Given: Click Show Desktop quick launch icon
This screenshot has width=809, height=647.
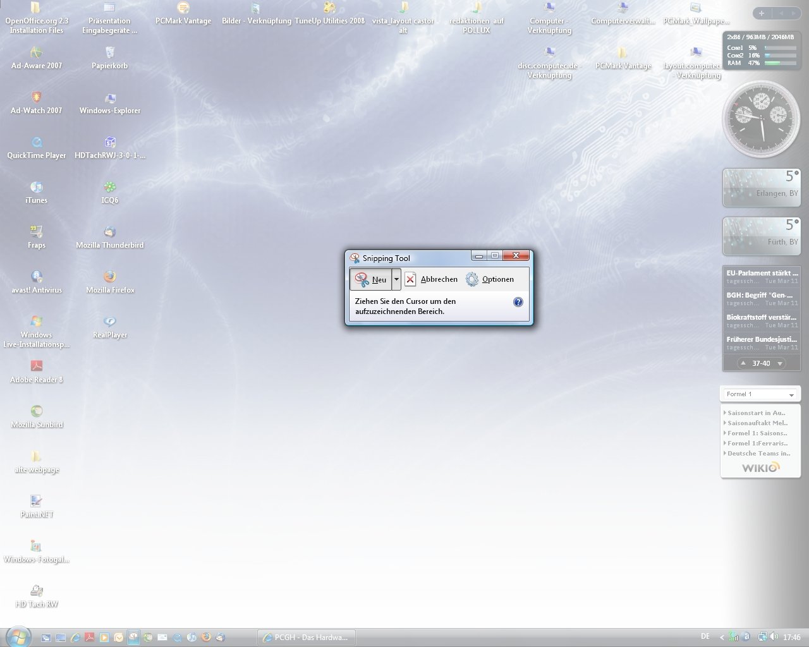Looking at the screenshot, I should (x=61, y=638).
